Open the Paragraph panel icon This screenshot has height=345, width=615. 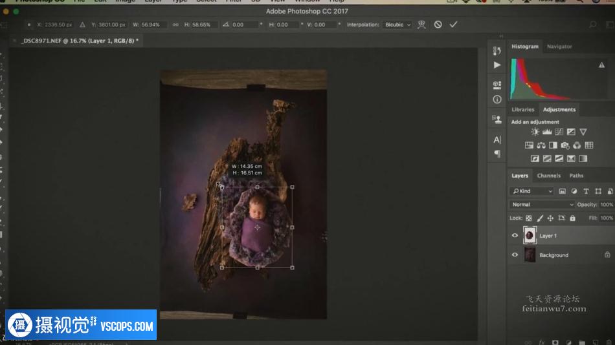[497, 154]
